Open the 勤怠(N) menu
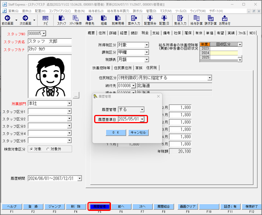Viewport: 262px width, 215px height. [80, 11]
